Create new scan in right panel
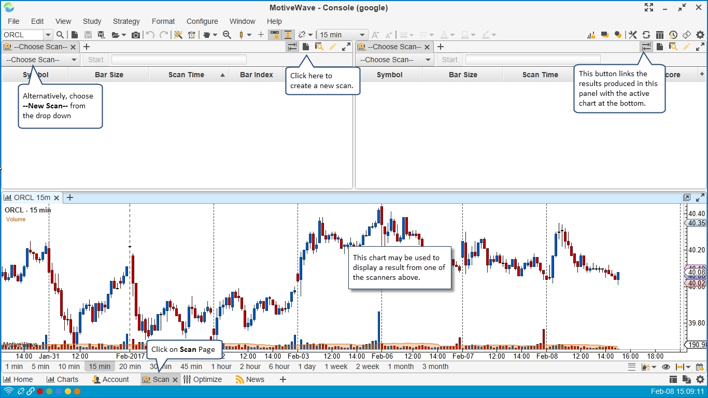This screenshot has height=398, width=708. 660,47
